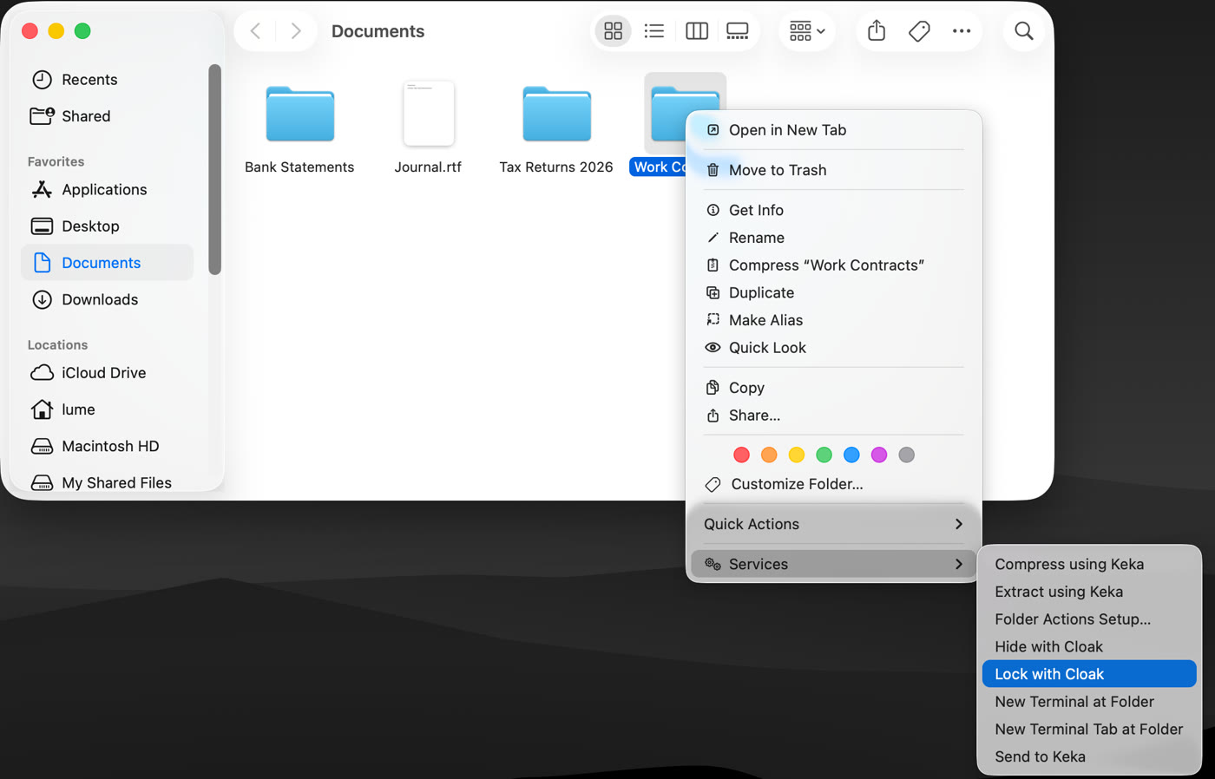Apply the blue color tag

tap(851, 455)
